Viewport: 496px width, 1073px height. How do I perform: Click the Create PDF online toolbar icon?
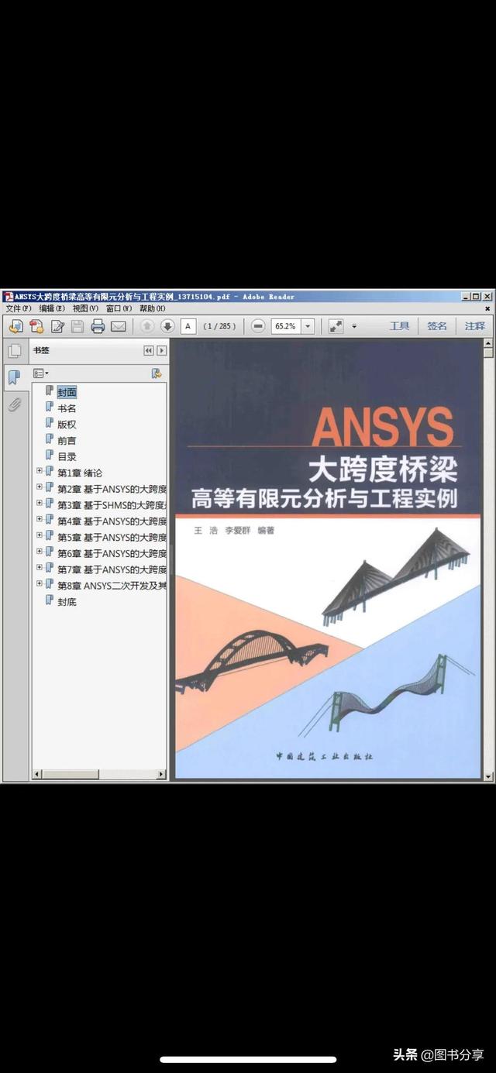[x=15, y=326]
